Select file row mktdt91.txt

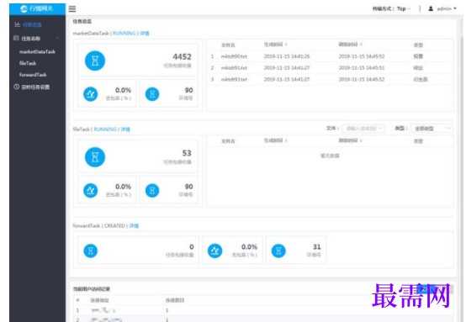[x=330, y=68]
